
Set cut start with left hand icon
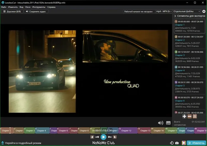coord(92,137)
